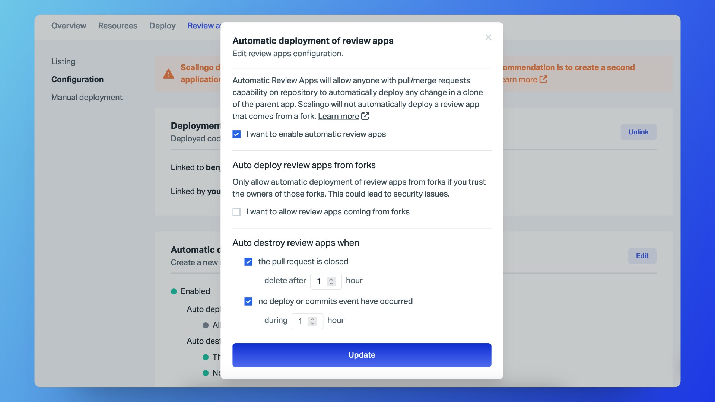Close the review apps configuration dialog
The height and width of the screenshot is (402, 715).
[488, 38]
